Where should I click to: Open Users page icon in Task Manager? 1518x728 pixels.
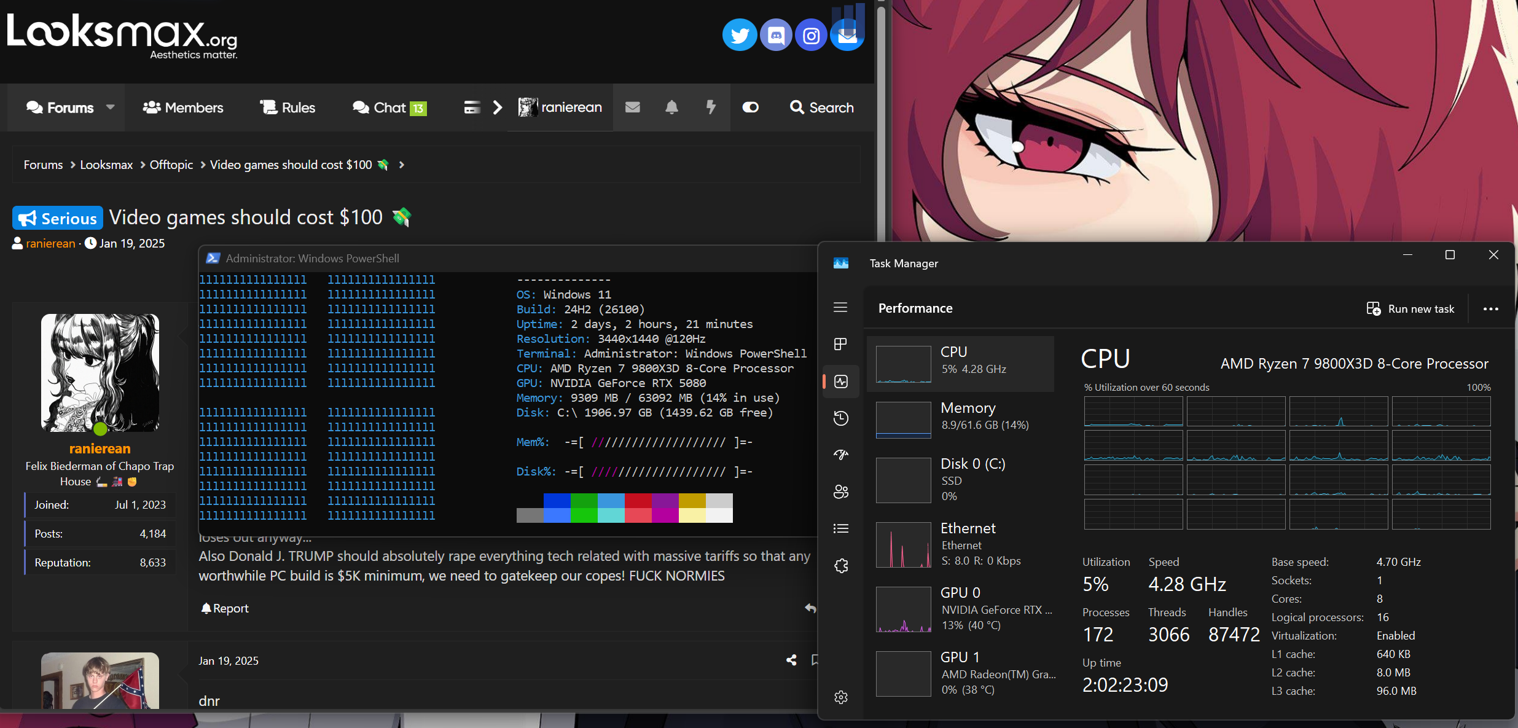[840, 491]
